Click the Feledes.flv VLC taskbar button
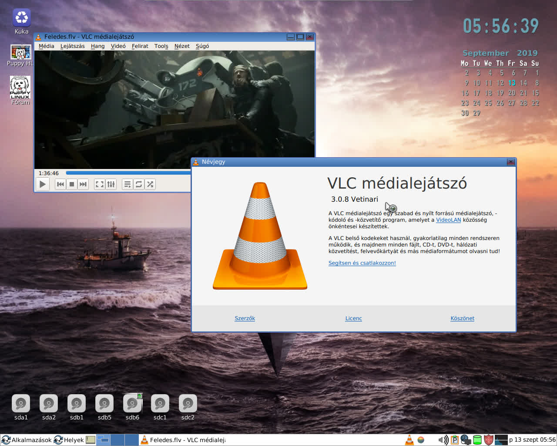 tap(183, 440)
